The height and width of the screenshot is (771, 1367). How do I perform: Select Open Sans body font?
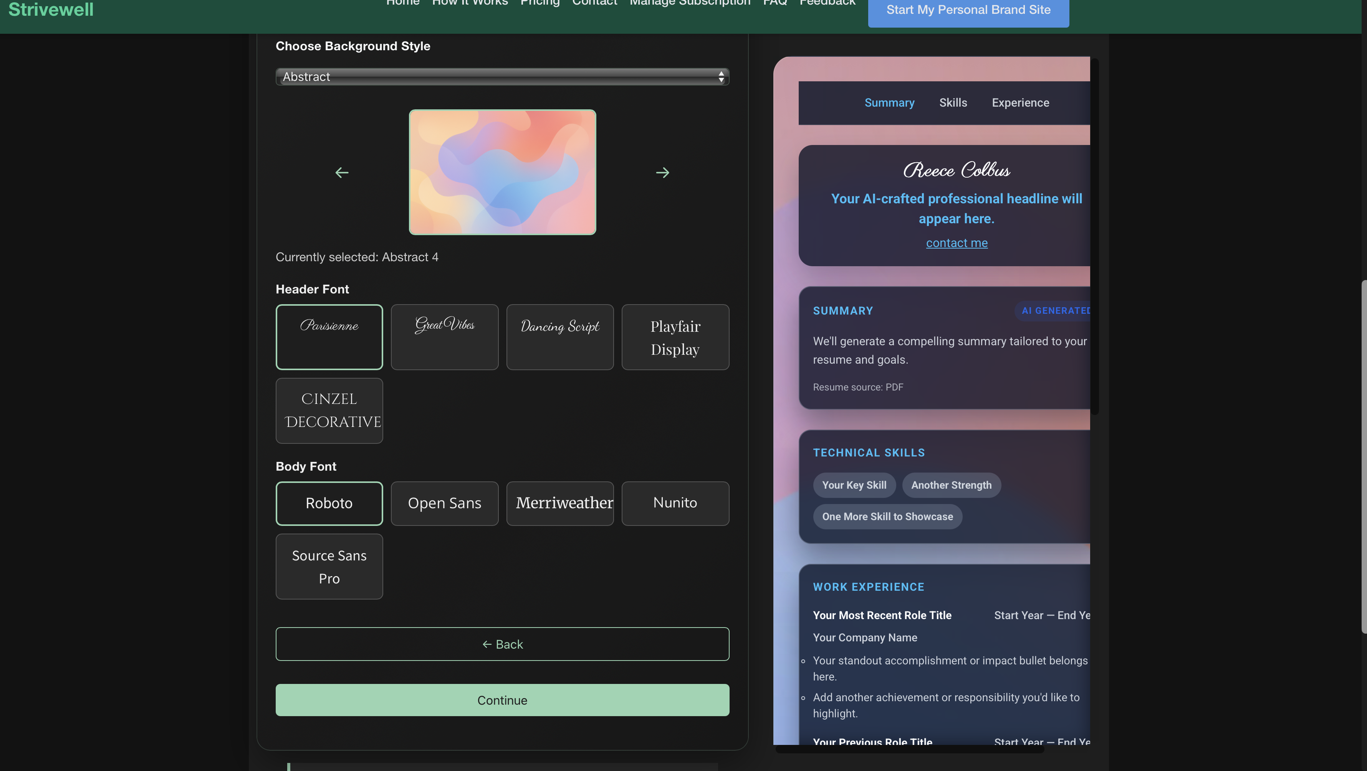pos(444,503)
